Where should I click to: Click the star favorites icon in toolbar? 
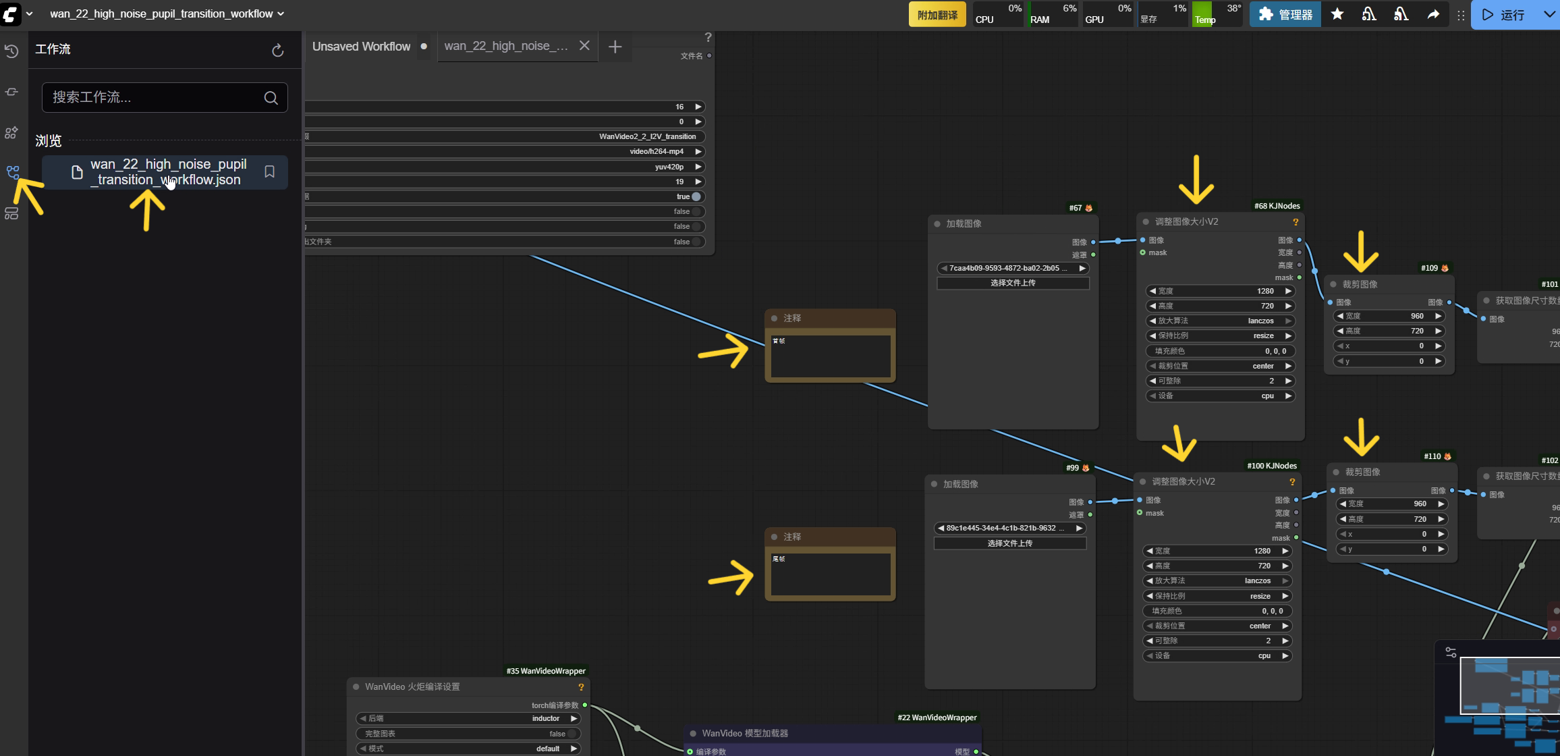[1337, 14]
